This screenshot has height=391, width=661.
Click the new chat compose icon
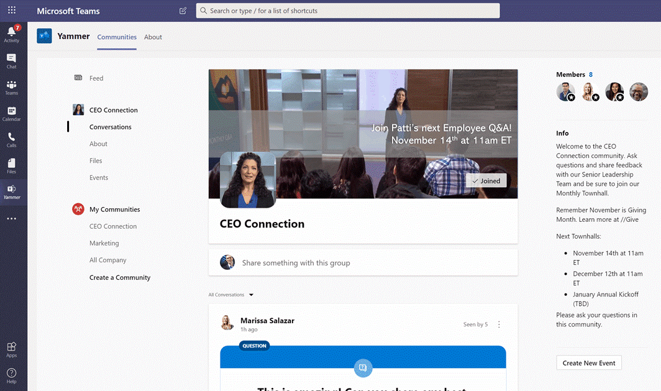pos(183,11)
